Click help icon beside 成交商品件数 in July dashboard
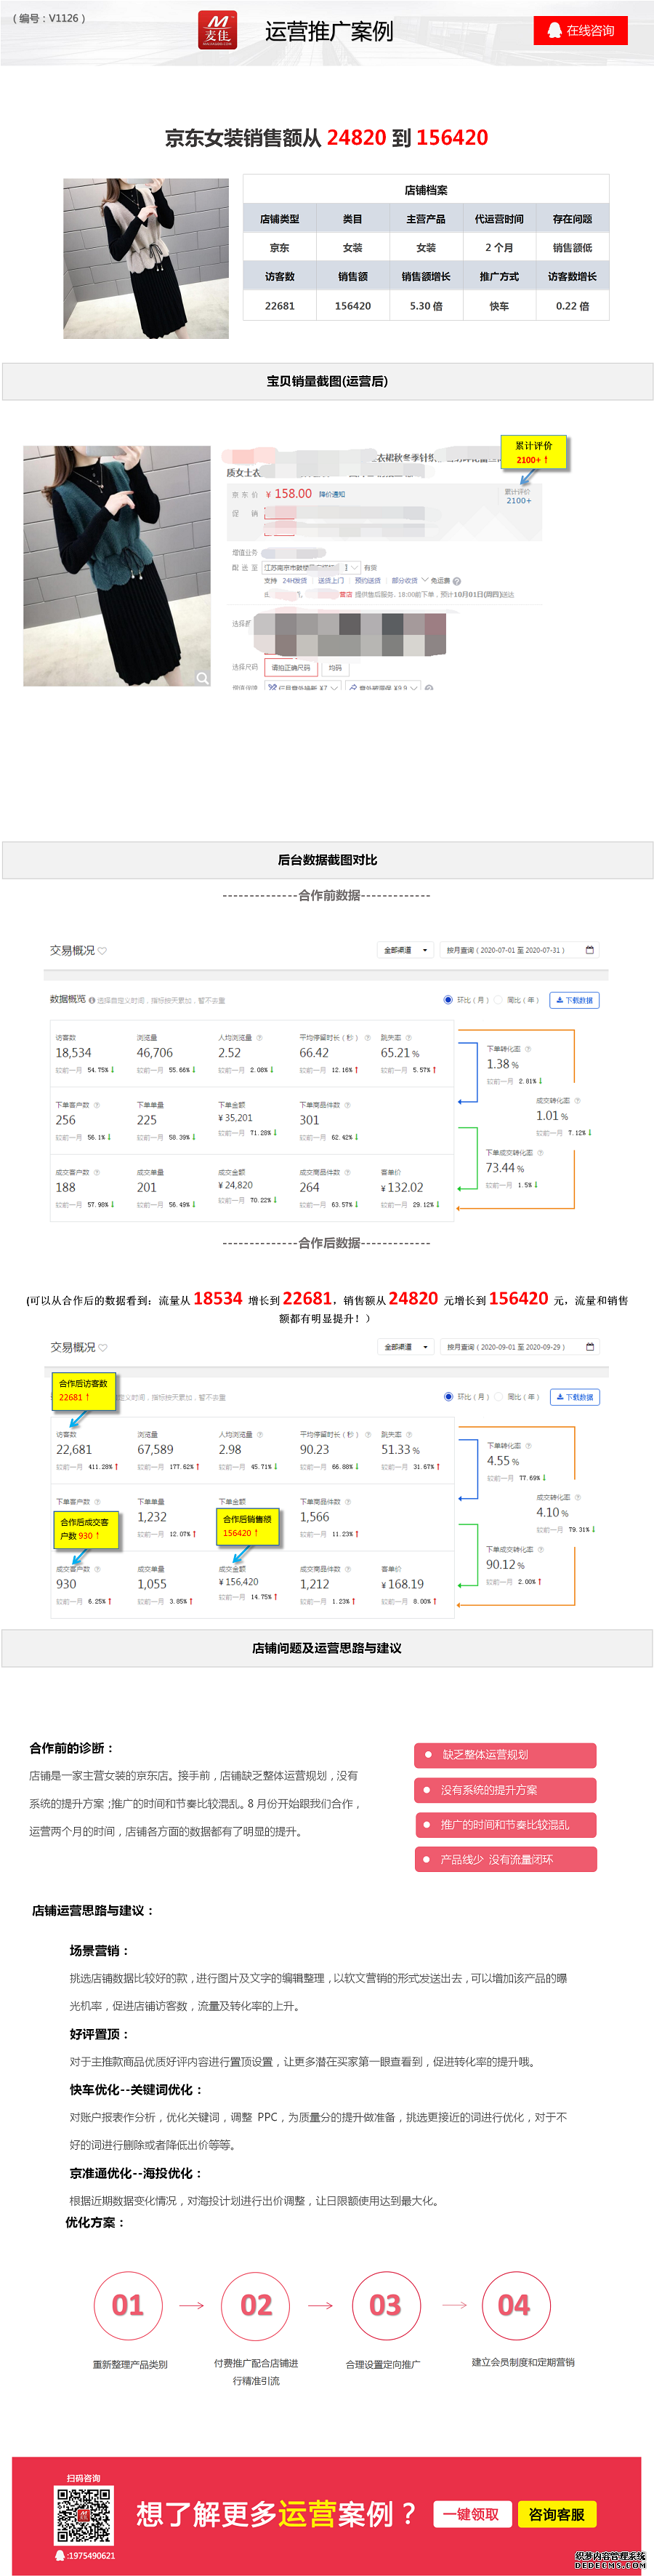 pyautogui.click(x=347, y=1172)
